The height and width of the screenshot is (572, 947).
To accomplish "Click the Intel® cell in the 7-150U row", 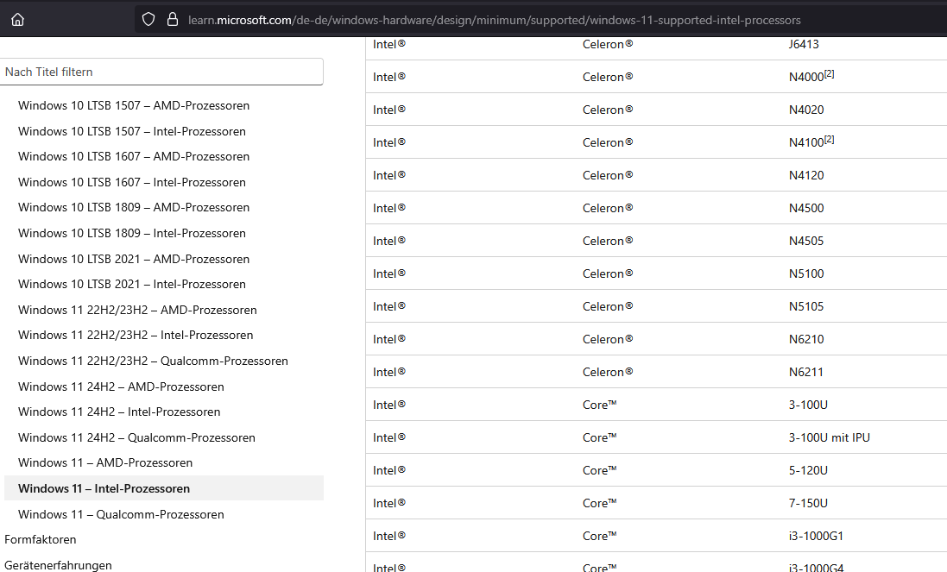I will [x=389, y=503].
